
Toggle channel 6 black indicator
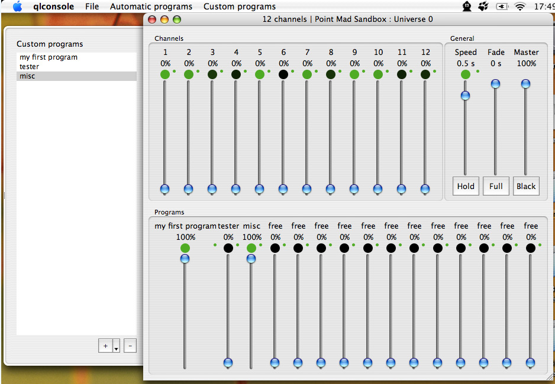(283, 74)
